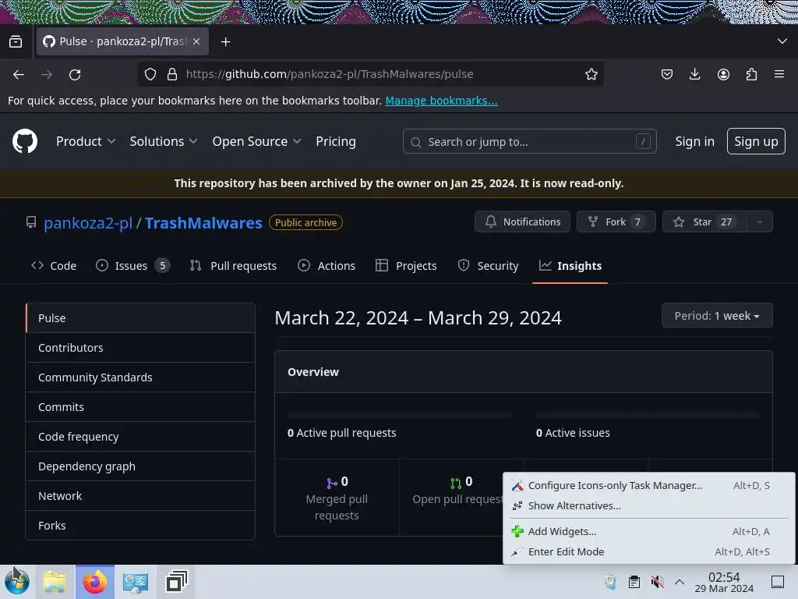The width and height of the screenshot is (798, 599).
Task: Open Contributors in the sidebar
Action: 140,348
